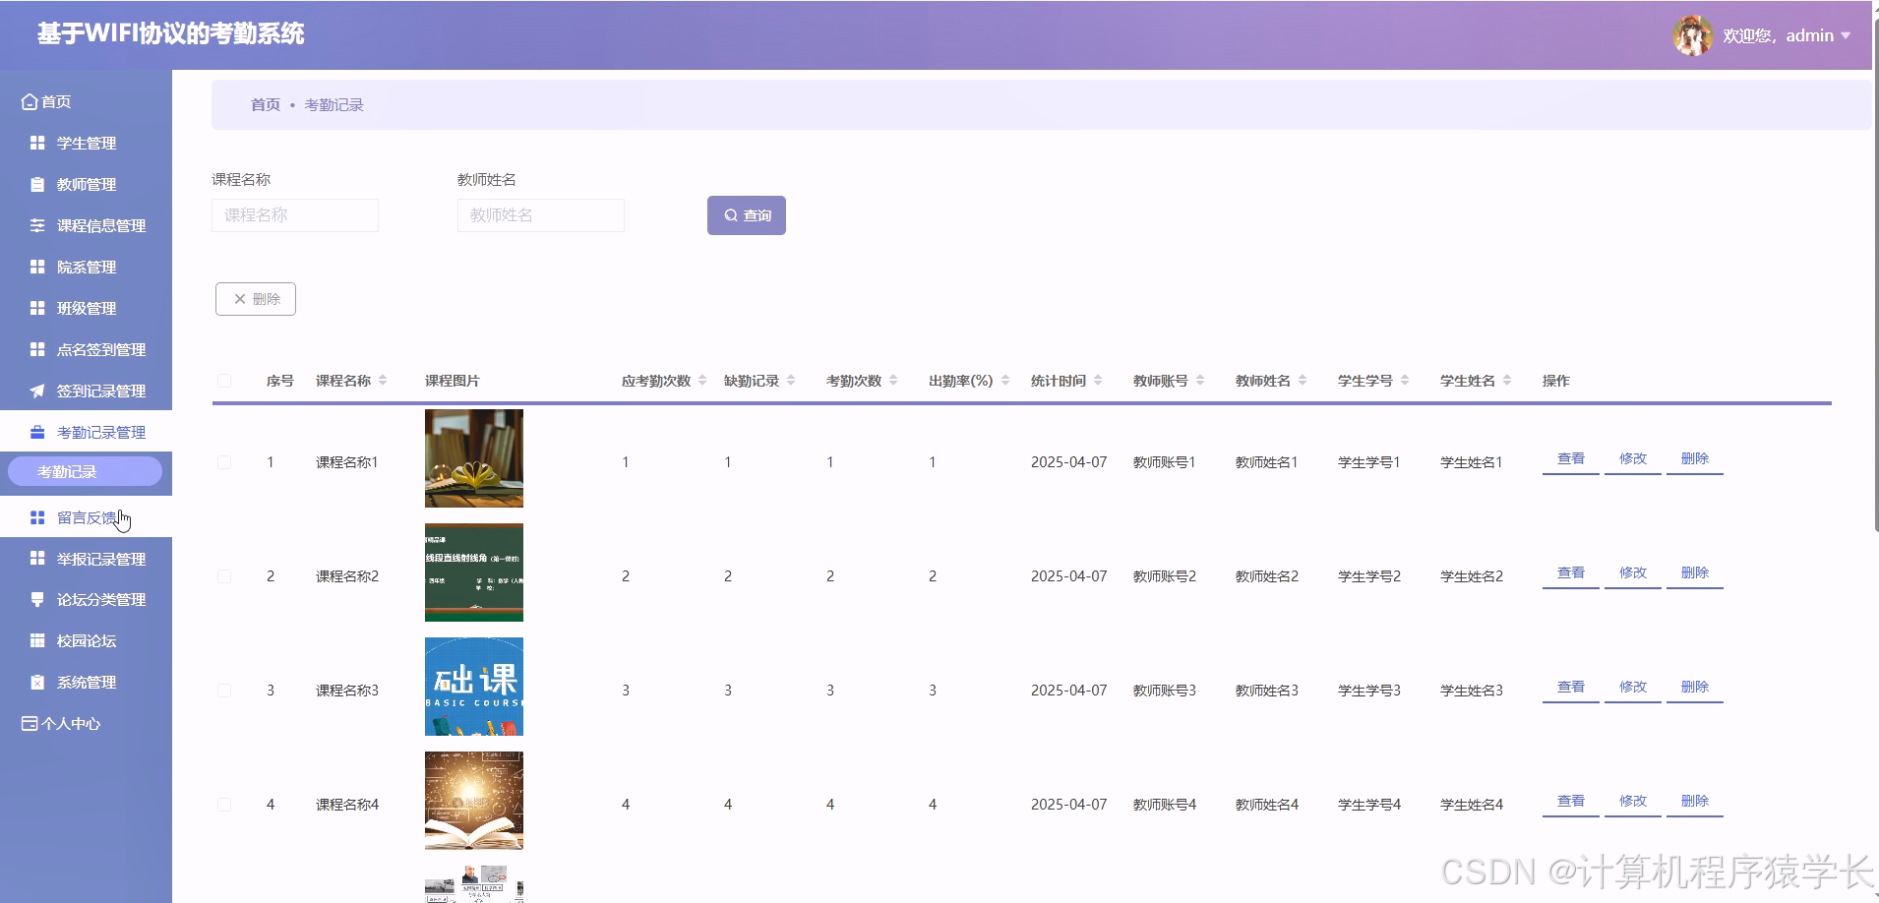This screenshot has height=903, width=1879.
Task: Check the checkbox for 课程名称1 row
Action: [x=223, y=461]
